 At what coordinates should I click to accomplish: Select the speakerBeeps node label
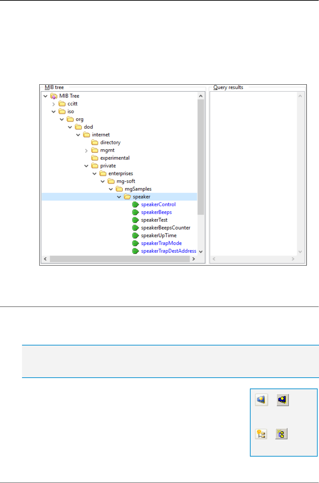tap(156, 212)
